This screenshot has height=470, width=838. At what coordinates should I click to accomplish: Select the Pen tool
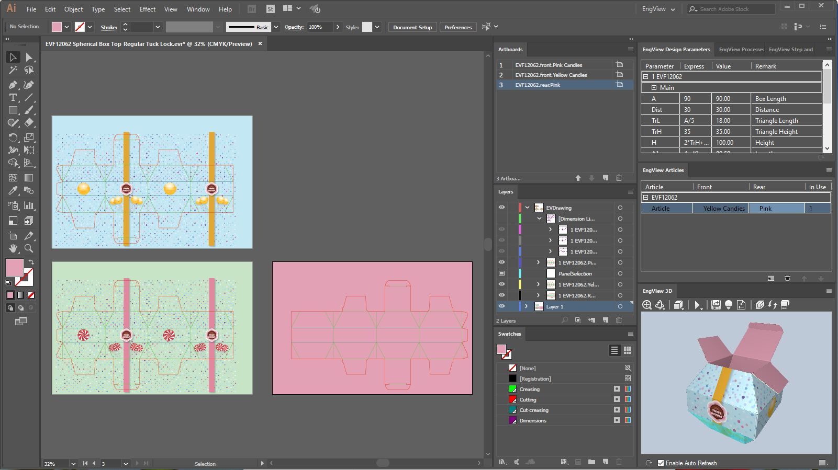click(13, 85)
